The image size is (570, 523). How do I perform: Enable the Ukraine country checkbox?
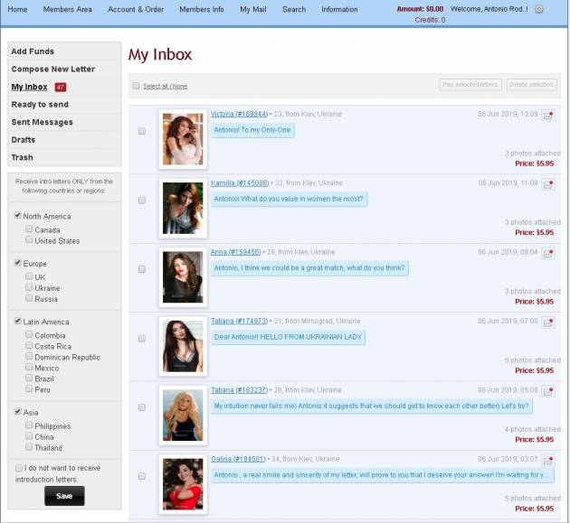click(x=30, y=287)
